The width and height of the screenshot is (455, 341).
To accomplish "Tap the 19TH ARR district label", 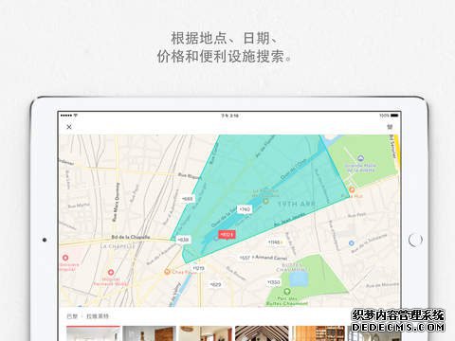I will [297, 205].
